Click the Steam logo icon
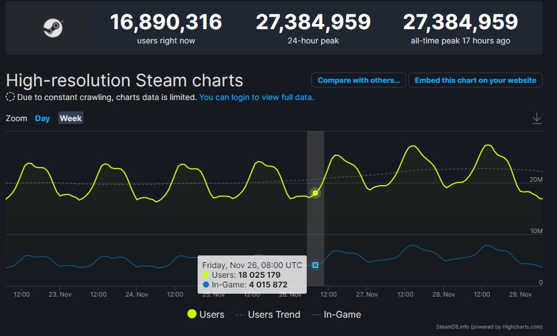The width and height of the screenshot is (557, 336). (53, 28)
